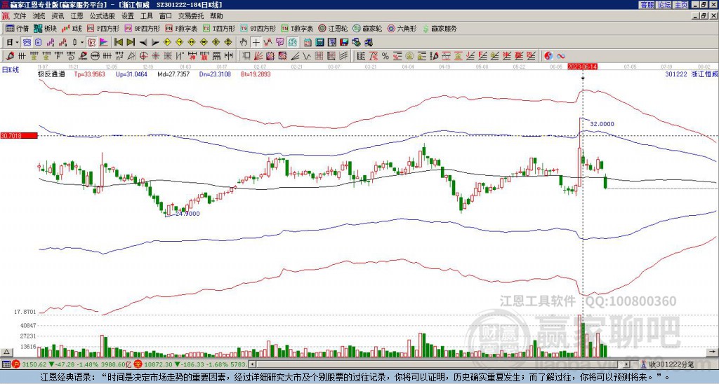Toggle the crosshair cursor tool
The width and height of the screenshot is (719, 384).
coord(256,43)
